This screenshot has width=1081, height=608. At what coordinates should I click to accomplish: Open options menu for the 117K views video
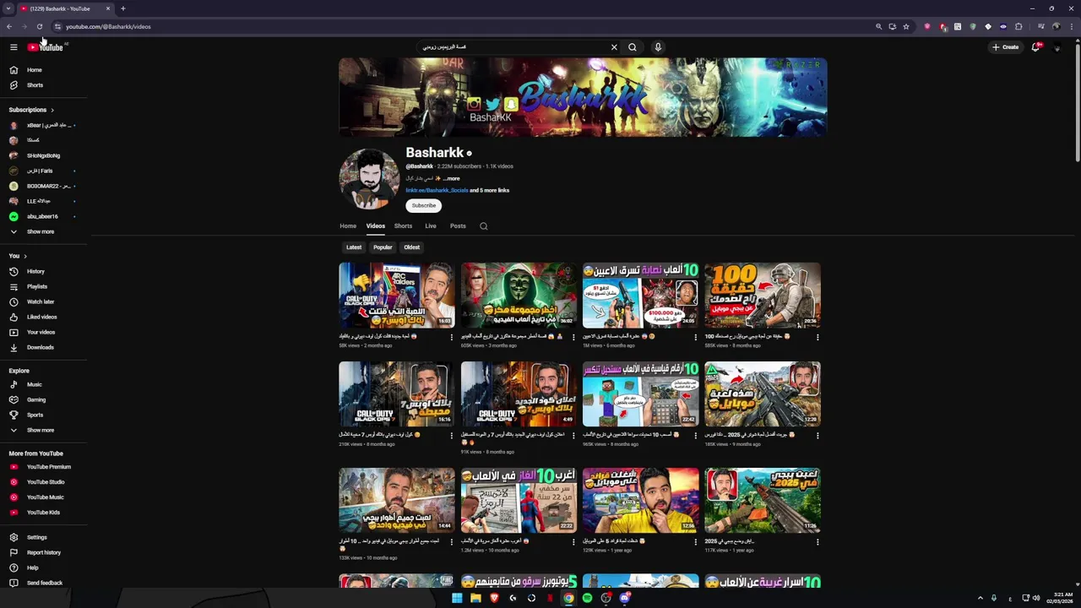click(817, 541)
